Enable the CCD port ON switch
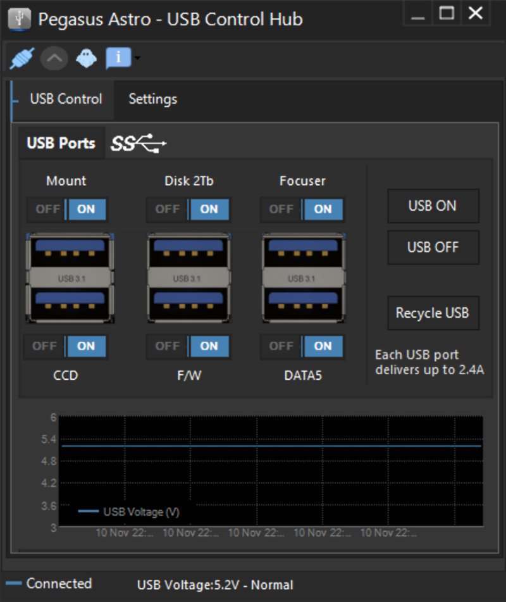This screenshot has width=506, height=602. pyautogui.click(x=87, y=346)
